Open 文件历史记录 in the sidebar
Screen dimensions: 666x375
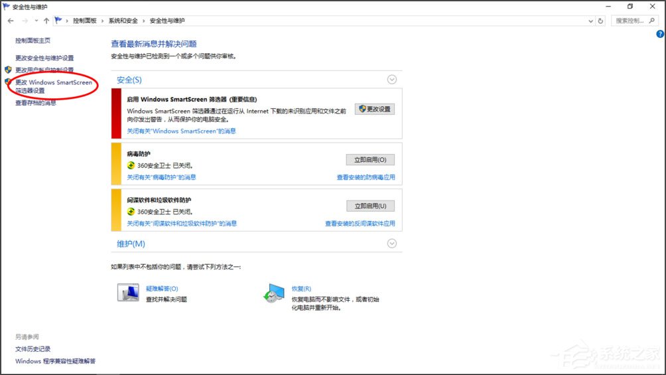[x=33, y=349]
